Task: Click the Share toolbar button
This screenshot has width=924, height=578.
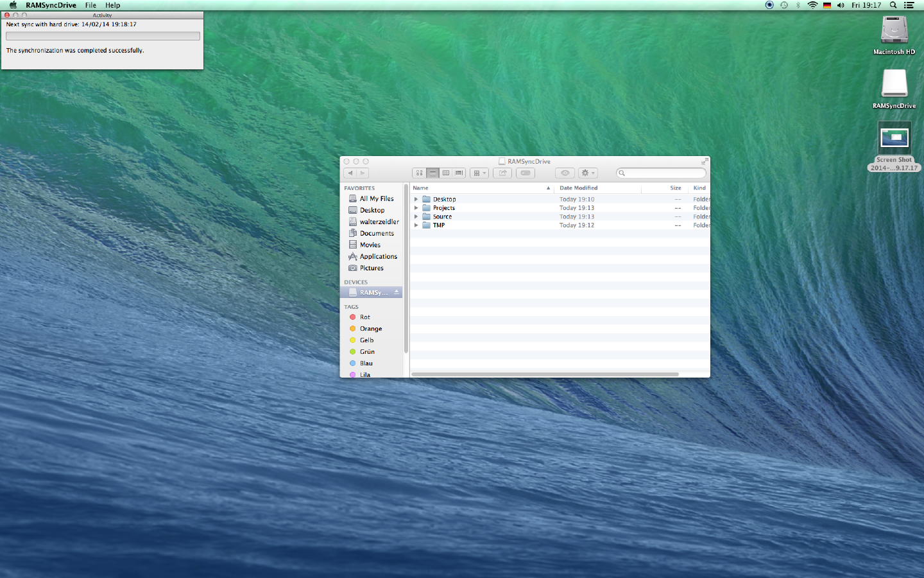Action: coord(502,173)
